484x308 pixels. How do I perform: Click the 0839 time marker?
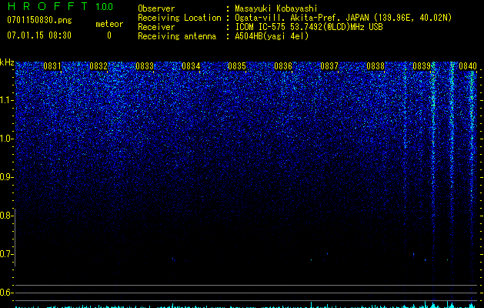[422, 66]
